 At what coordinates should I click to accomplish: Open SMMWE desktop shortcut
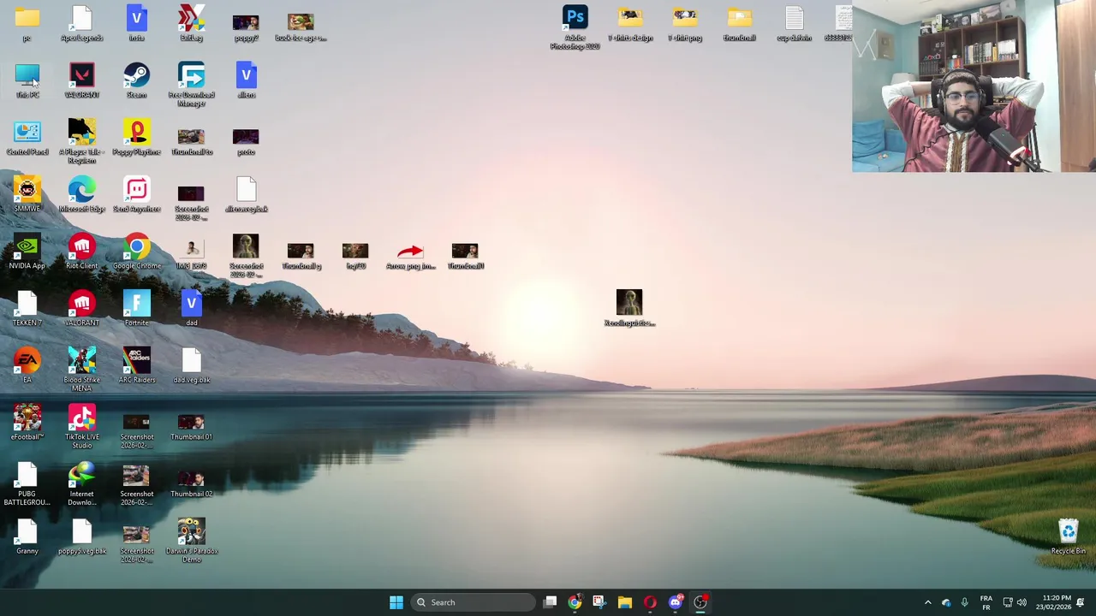coord(27,195)
